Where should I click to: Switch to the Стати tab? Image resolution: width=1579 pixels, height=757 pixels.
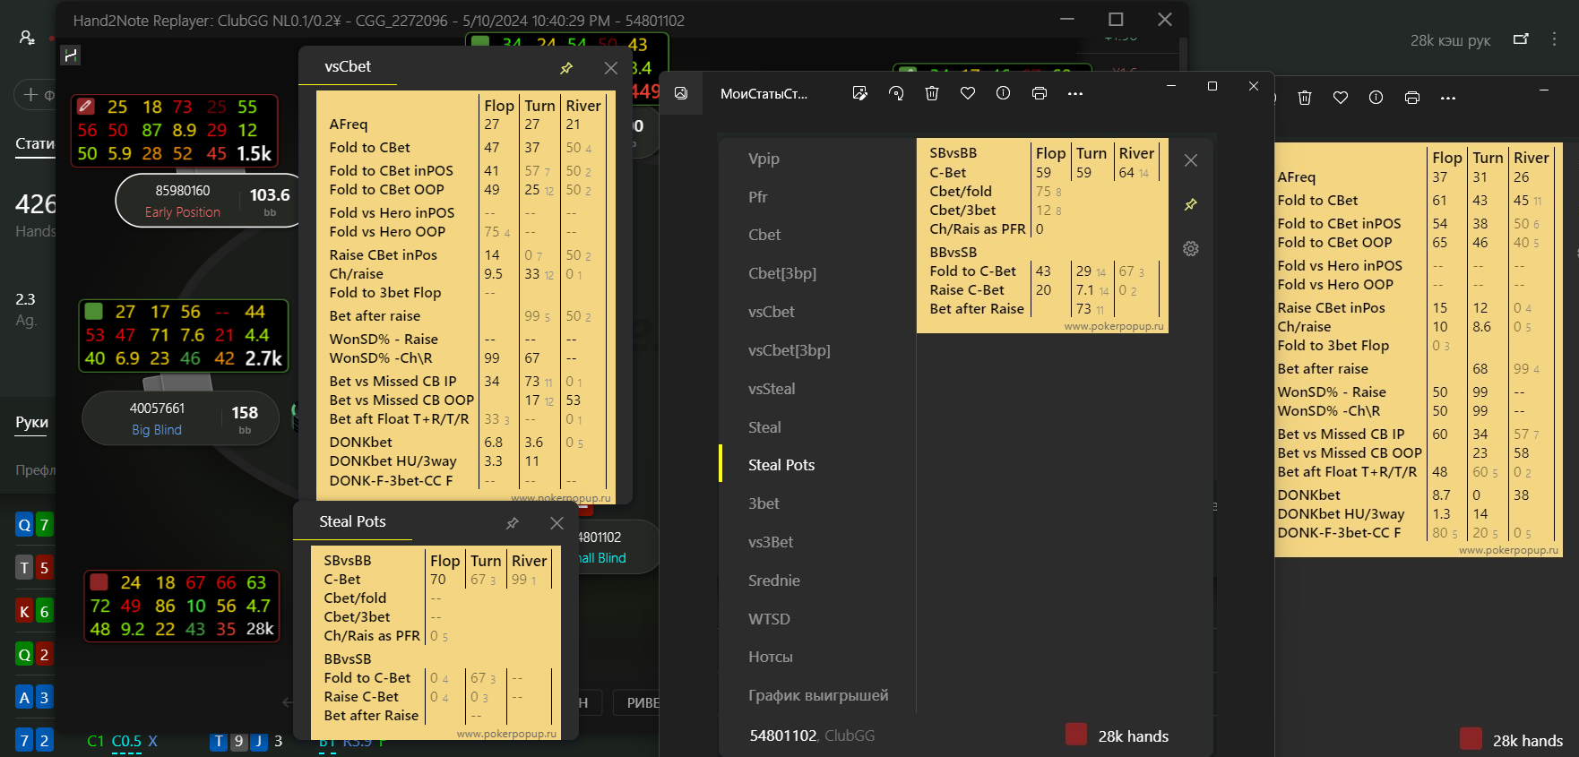(x=35, y=143)
